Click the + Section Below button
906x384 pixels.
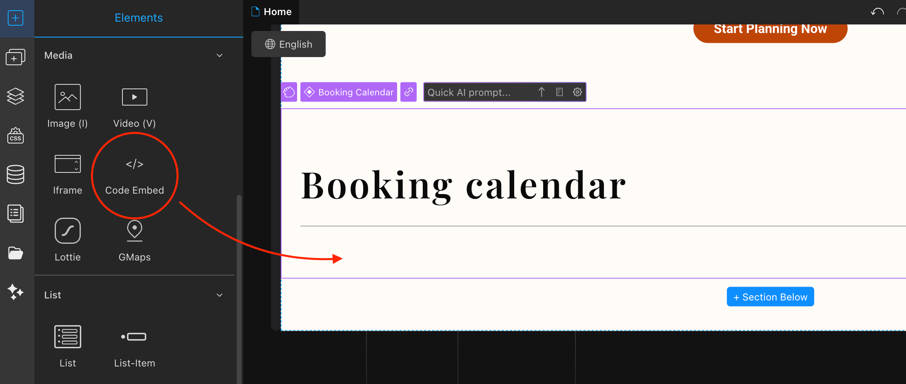point(771,297)
